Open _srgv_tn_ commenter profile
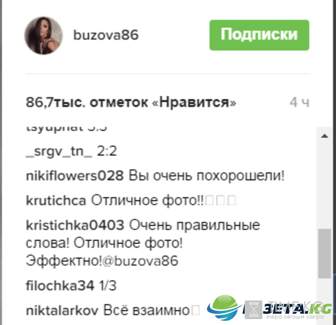Image resolution: width=336 pixels, height=325 pixels. [59, 151]
